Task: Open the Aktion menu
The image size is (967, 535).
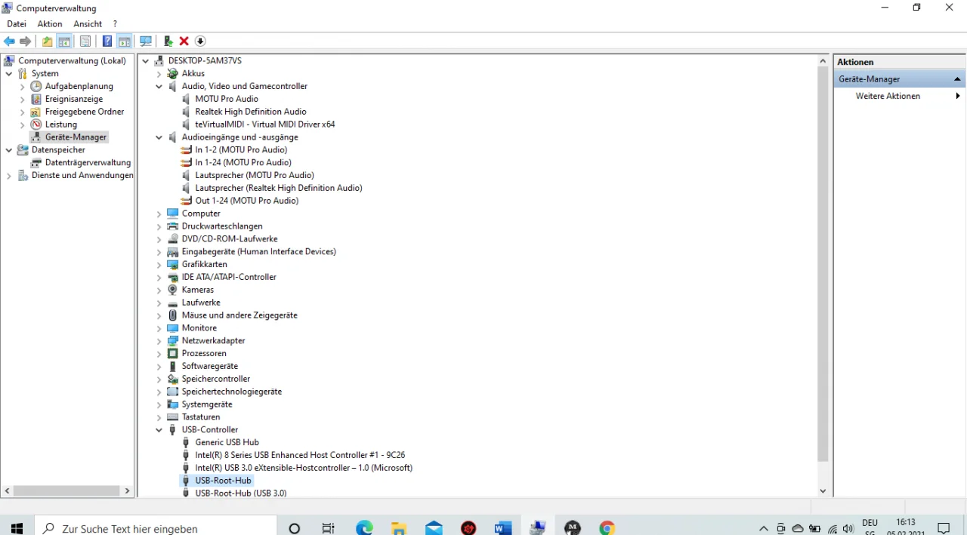Action: coord(50,24)
